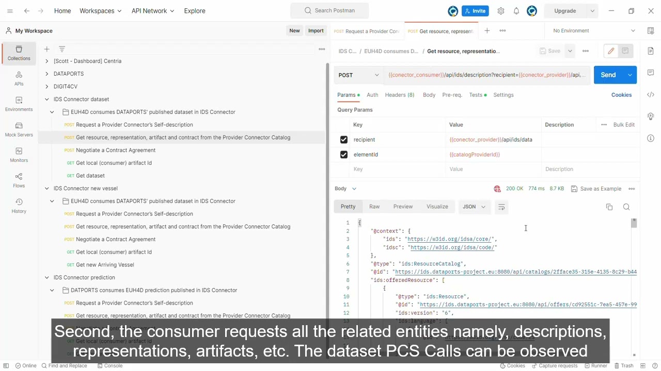The width and height of the screenshot is (661, 371).
Task: Switch to the edit pencil mode icon
Action: pyautogui.click(x=611, y=51)
